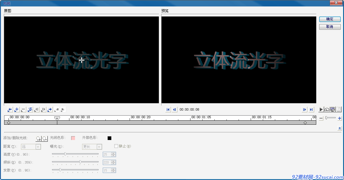Click the remove light button
The image size is (344, 180).
(x=45, y=139)
